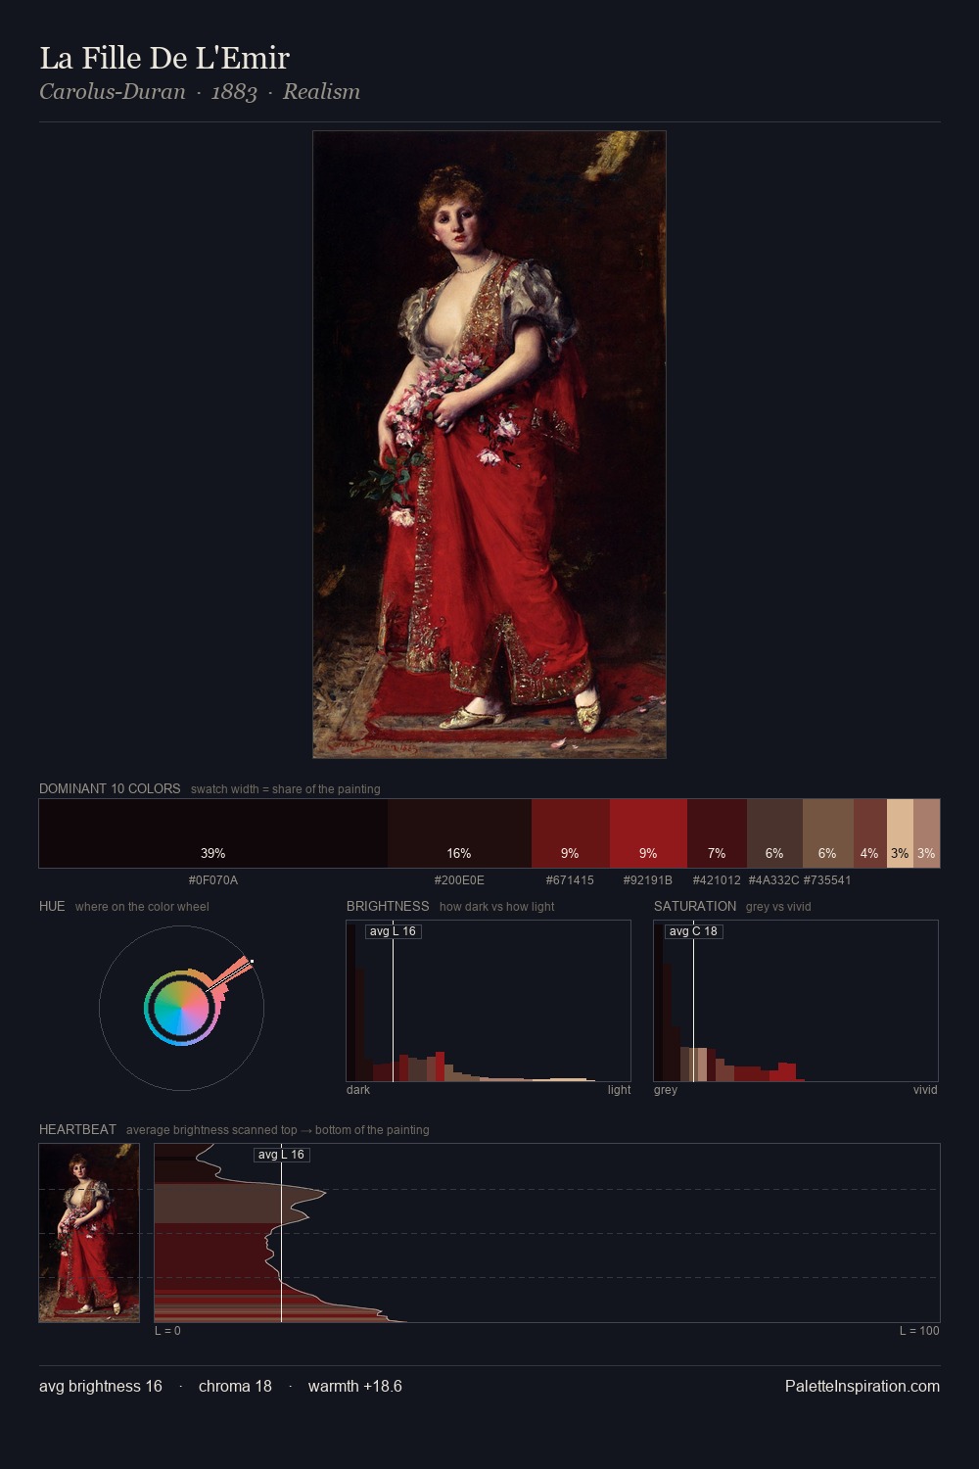Click the hex label #735541
The image size is (979, 1469).
click(827, 880)
